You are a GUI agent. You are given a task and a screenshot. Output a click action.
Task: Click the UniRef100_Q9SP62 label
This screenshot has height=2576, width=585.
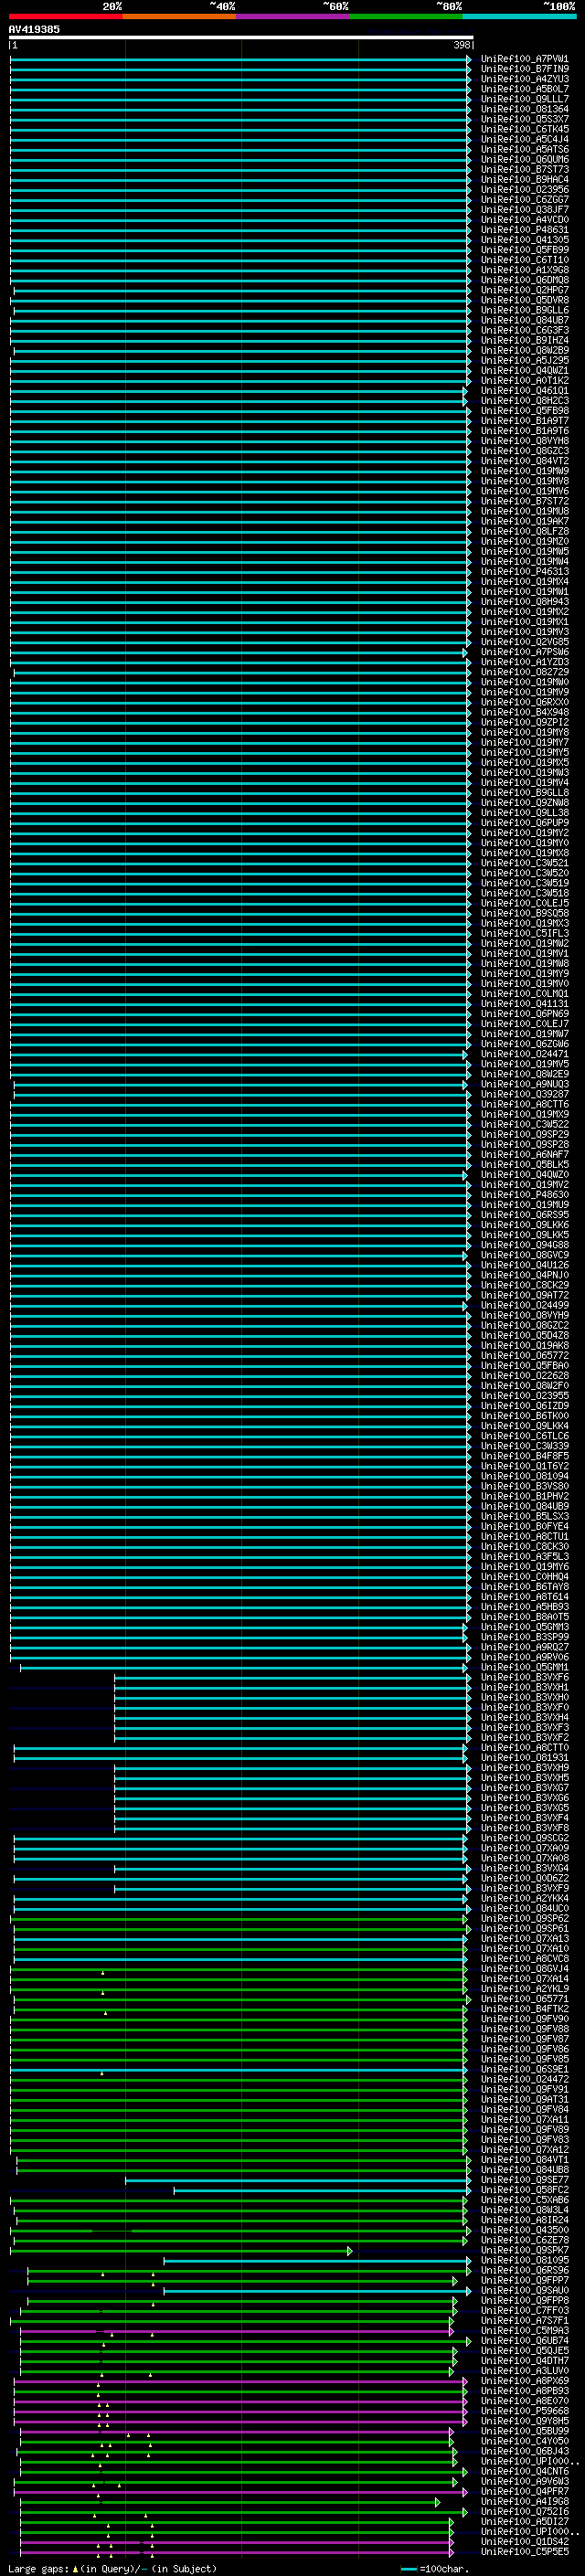click(524, 1918)
